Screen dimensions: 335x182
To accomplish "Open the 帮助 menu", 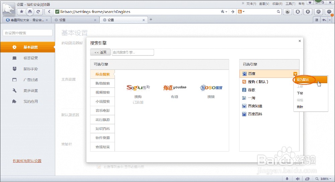I will [301, 4].
